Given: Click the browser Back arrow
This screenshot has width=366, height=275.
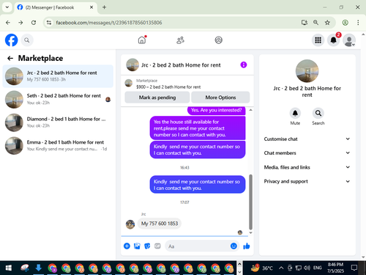Looking at the screenshot, I should pos(8,23).
